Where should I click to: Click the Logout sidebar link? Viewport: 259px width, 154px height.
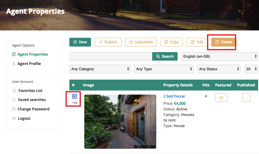click(24, 118)
